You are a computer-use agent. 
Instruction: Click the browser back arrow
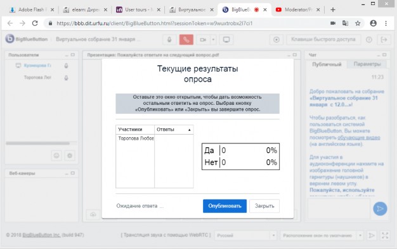[x=10, y=23]
